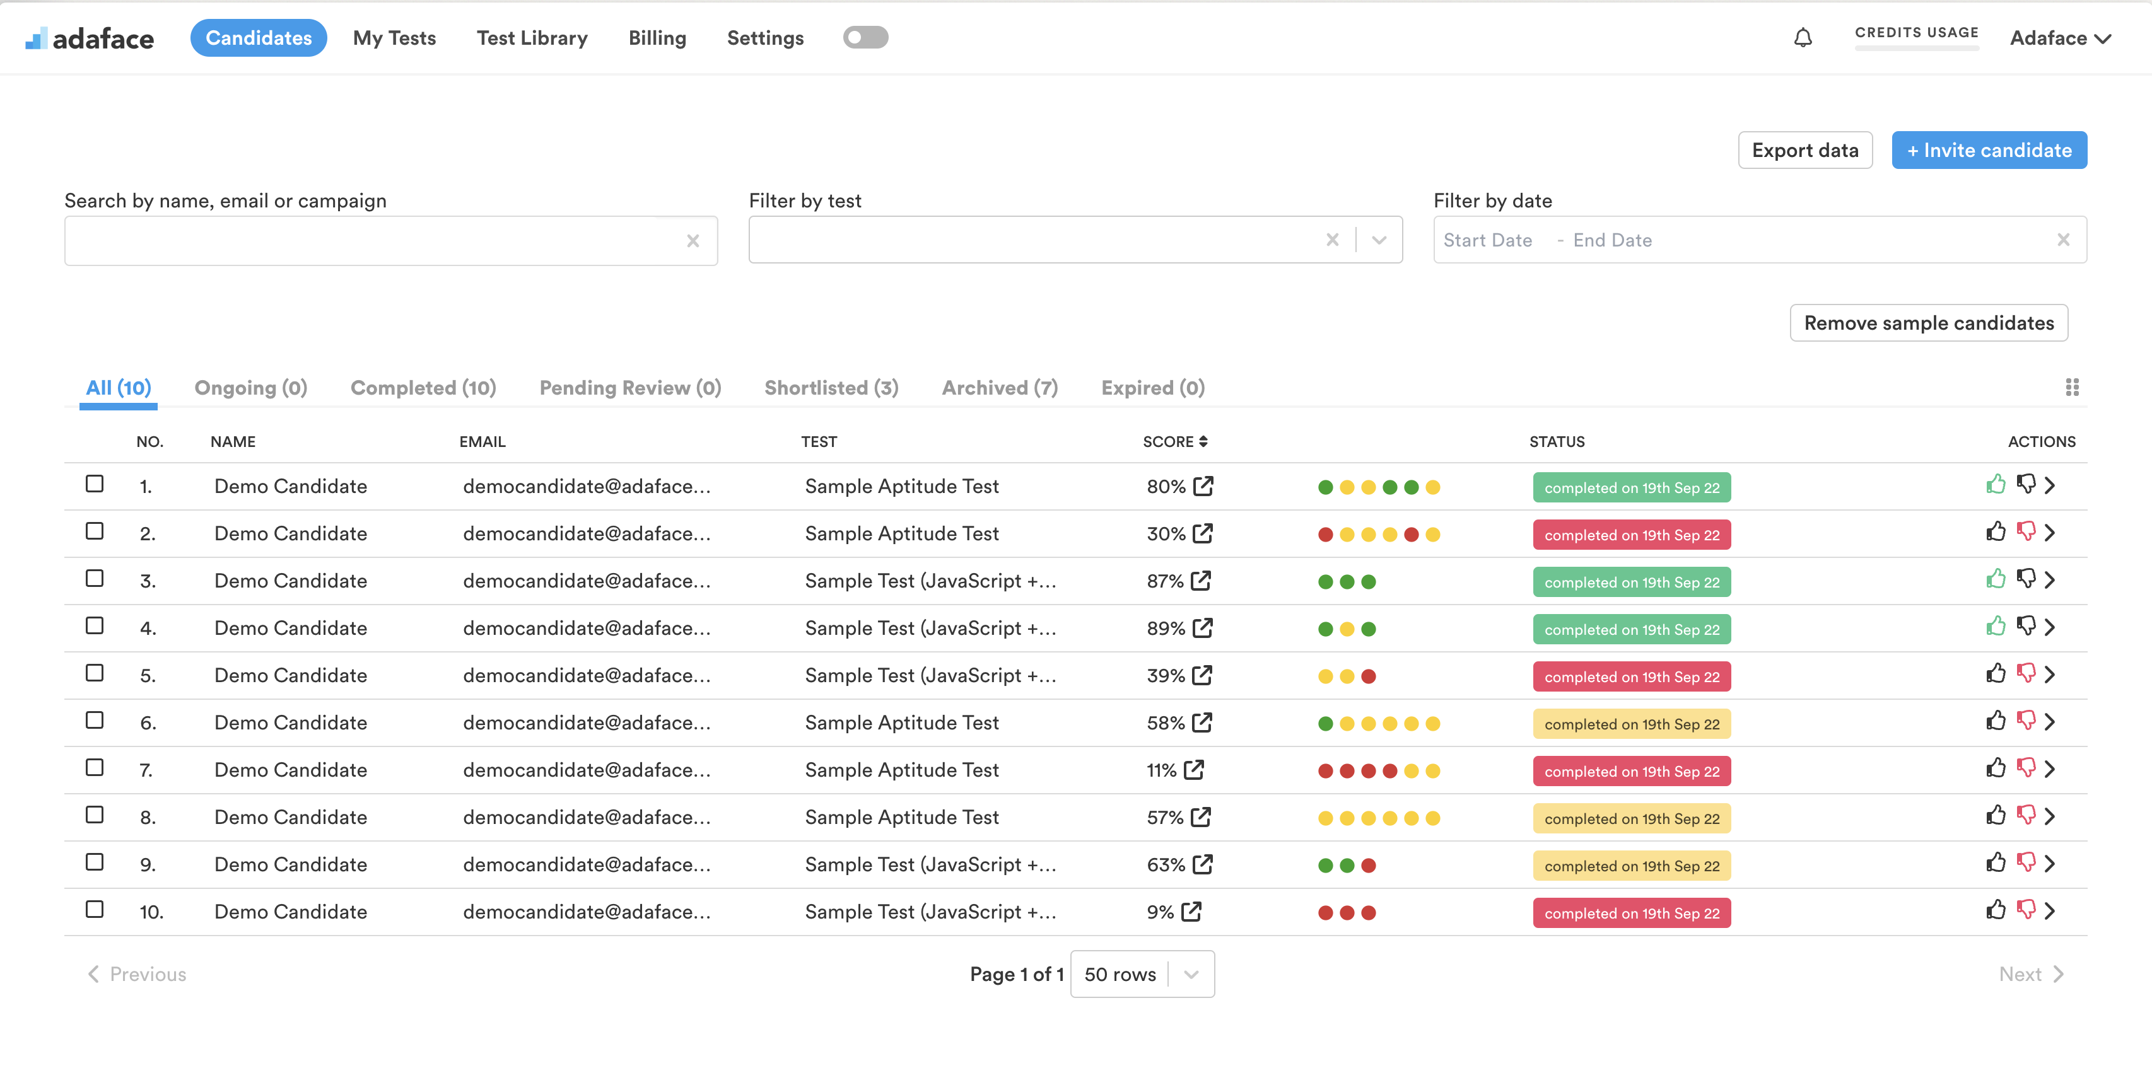The height and width of the screenshot is (1073, 2152).
Task: Expand details for candidate 10 chevron
Action: [x=2051, y=911]
